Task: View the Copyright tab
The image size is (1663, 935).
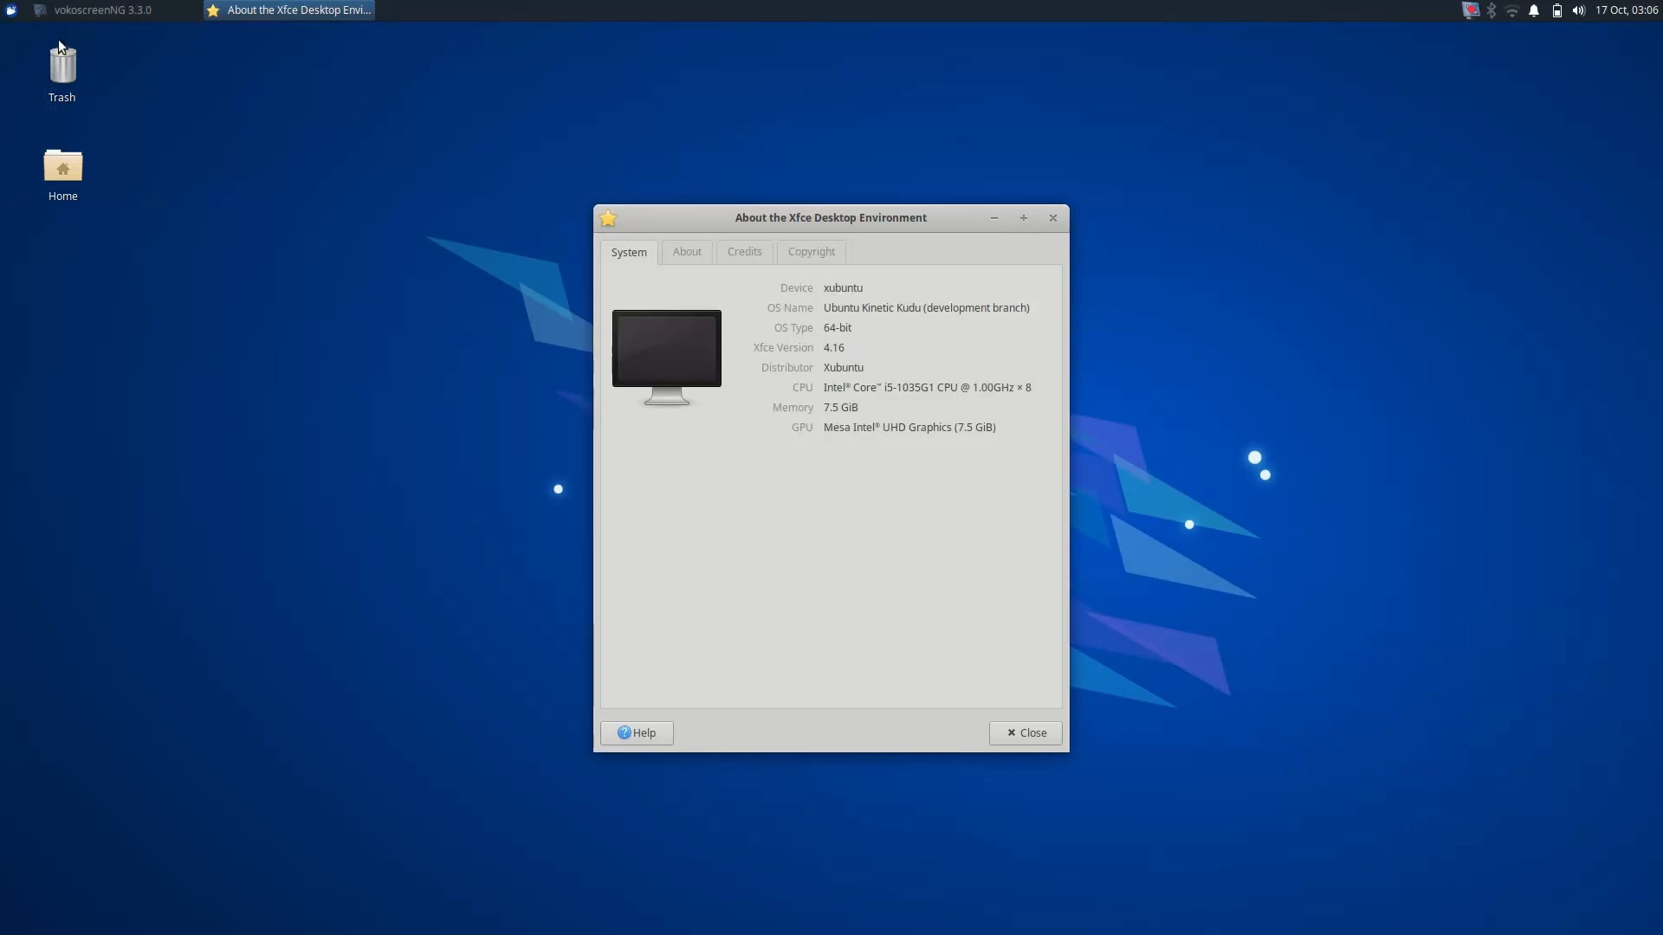Action: tap(811, 252)
